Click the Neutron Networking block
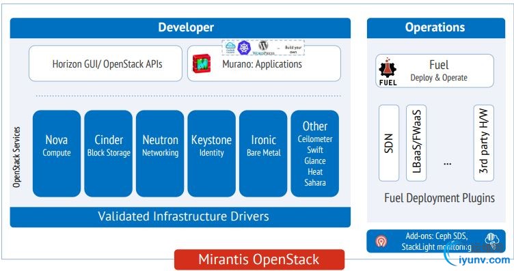 click(160, 154)
